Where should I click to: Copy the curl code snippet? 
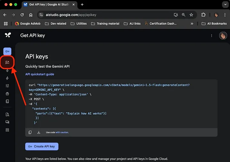[x=30, y=132]
